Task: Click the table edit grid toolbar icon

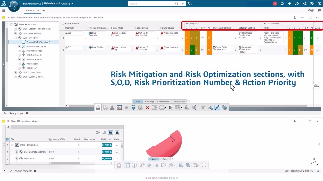Action: point(154,108)
